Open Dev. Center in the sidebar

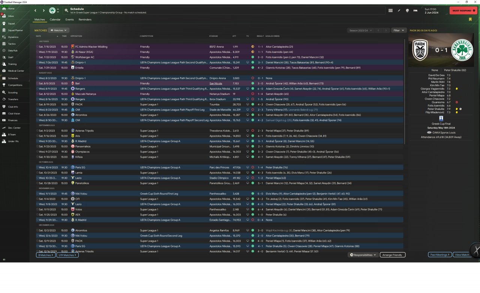15,128
